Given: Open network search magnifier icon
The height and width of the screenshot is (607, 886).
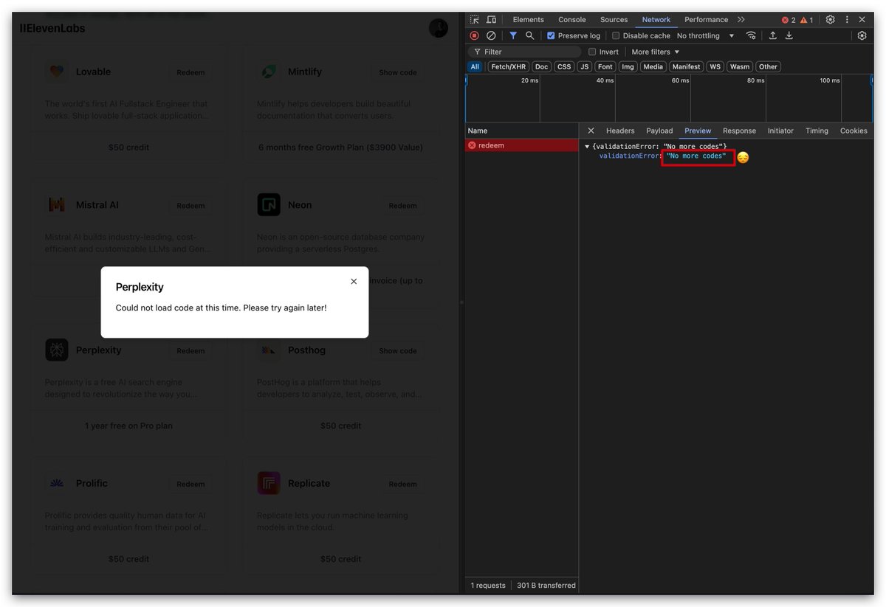Looking at the screenshot, I should [529, 35].
